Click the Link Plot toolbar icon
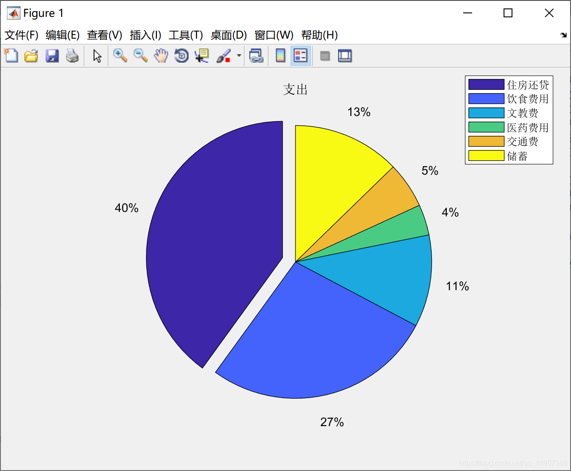The height and width of the screenshot is (471, 571). coord(256,56)
